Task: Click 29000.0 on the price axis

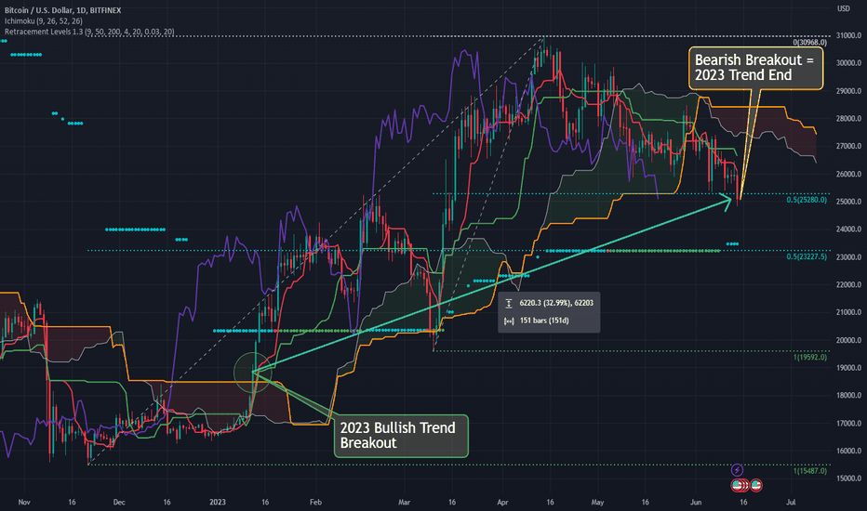Action: pos(848,91)
